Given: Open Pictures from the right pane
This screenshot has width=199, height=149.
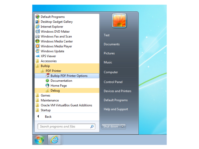Looking at the screenshot, I should pos(109,53).
